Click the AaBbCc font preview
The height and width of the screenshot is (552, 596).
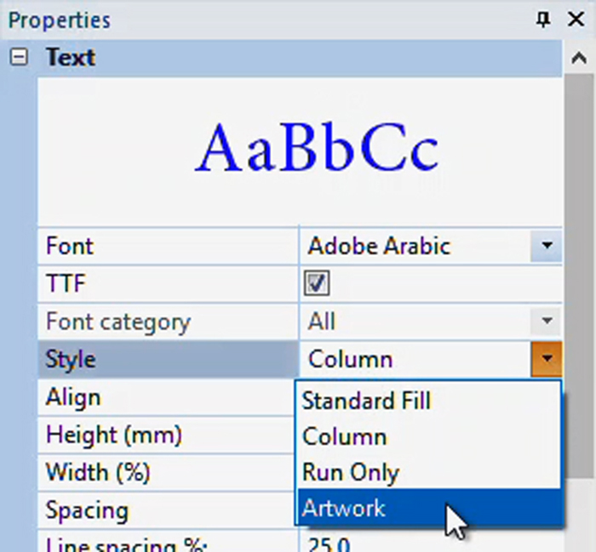coord(317,149)
